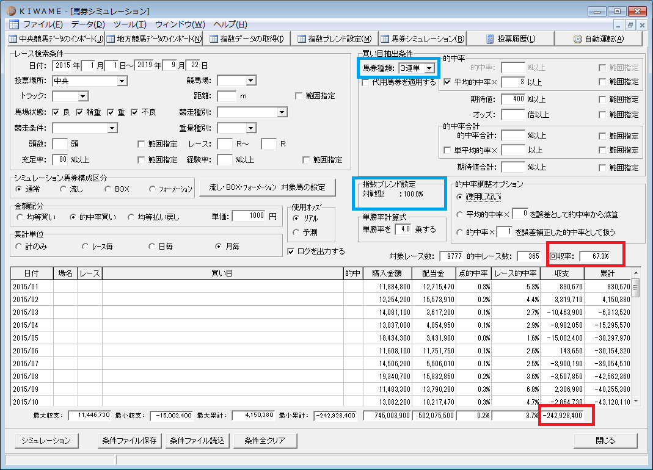
Task: Select the 2015/03 result row
Action: click(321, 313)
